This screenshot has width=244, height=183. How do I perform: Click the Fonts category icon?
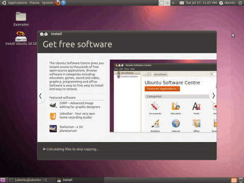click(196, 106)
